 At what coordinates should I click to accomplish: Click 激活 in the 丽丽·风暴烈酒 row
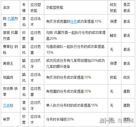127,35
